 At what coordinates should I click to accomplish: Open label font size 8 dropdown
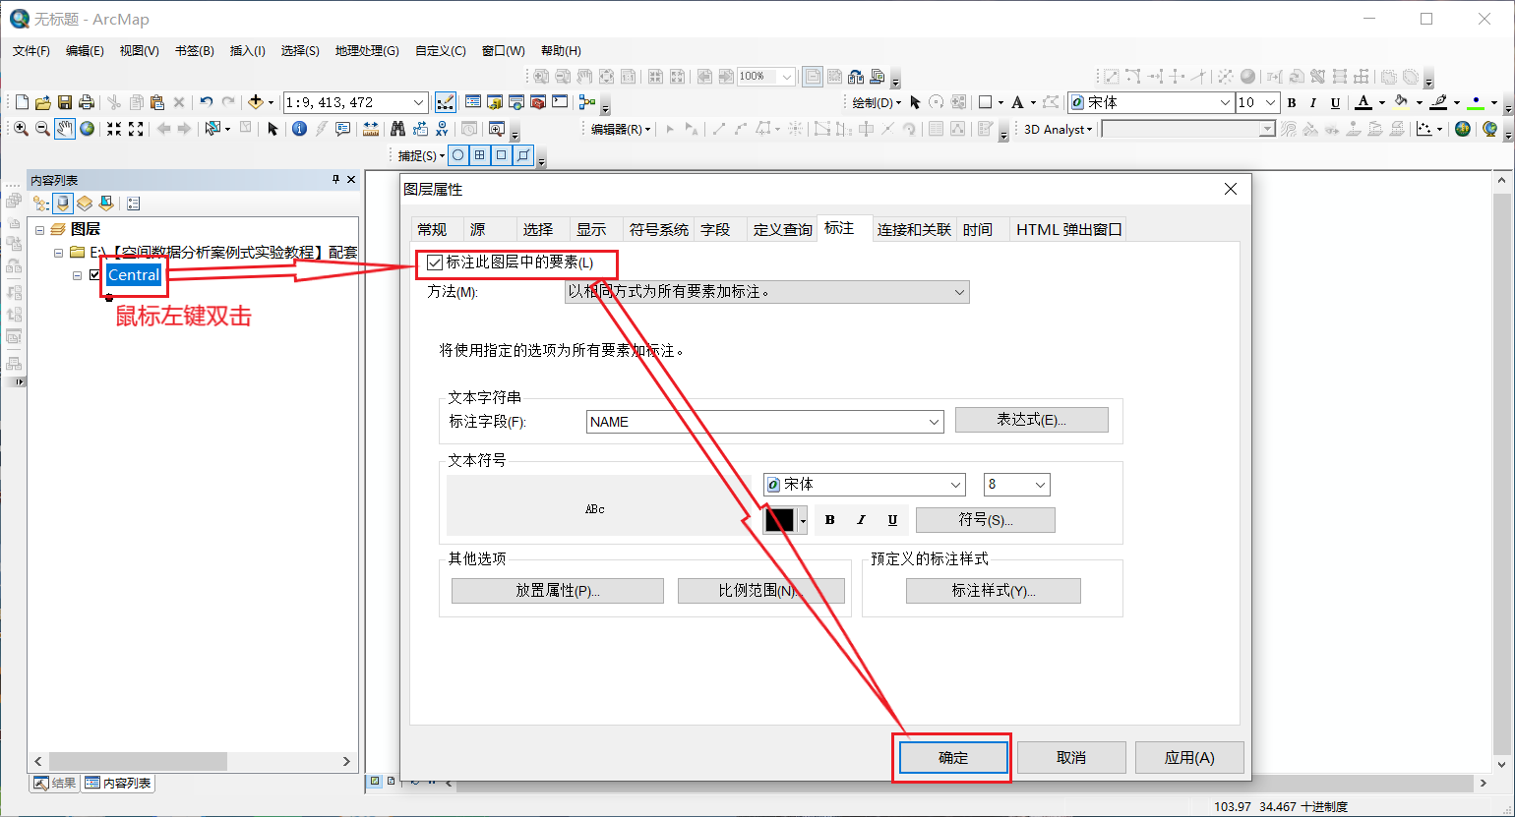click(1040, 485)
